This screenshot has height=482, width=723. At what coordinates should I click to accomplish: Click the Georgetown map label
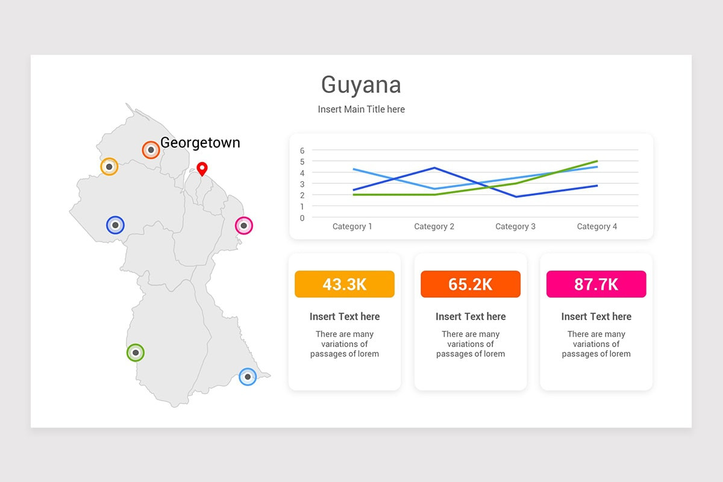click(200, 143)
